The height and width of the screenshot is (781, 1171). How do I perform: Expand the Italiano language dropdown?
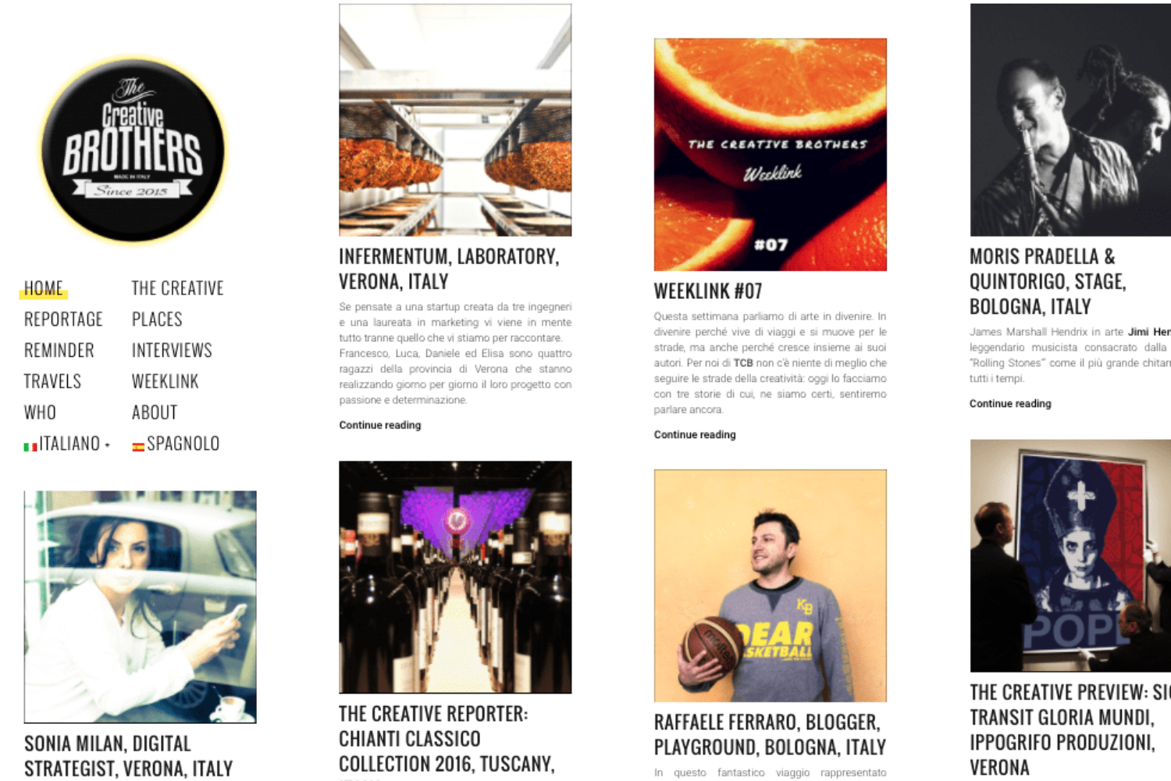tap(67, 444)
